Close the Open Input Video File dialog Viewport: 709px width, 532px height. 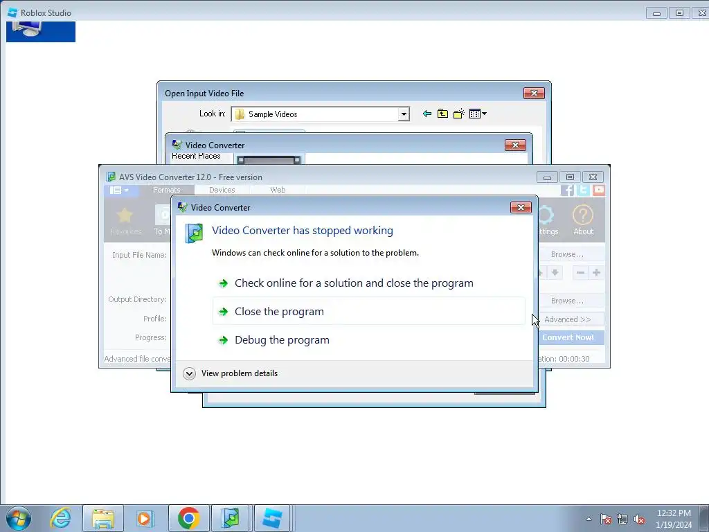(x=534, y=93)
